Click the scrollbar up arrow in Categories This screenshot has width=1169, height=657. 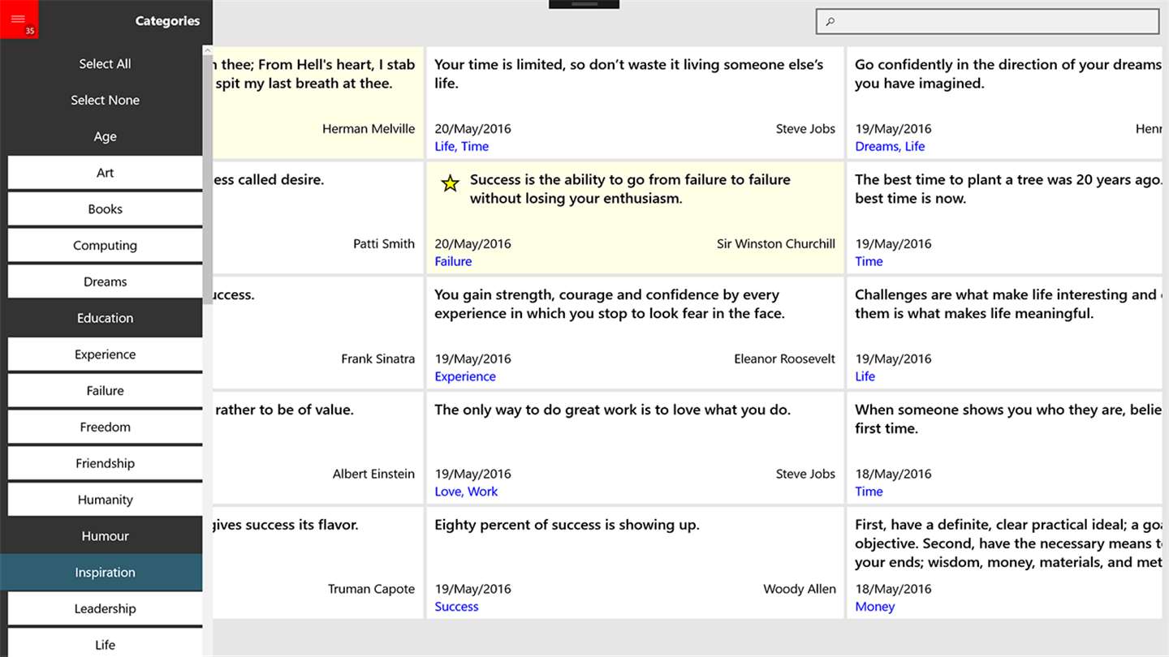pos(208,51)
